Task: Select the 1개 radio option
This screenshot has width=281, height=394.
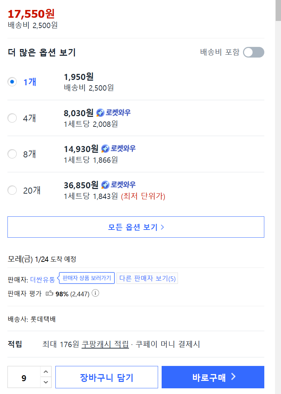Action: click(12, 82)
